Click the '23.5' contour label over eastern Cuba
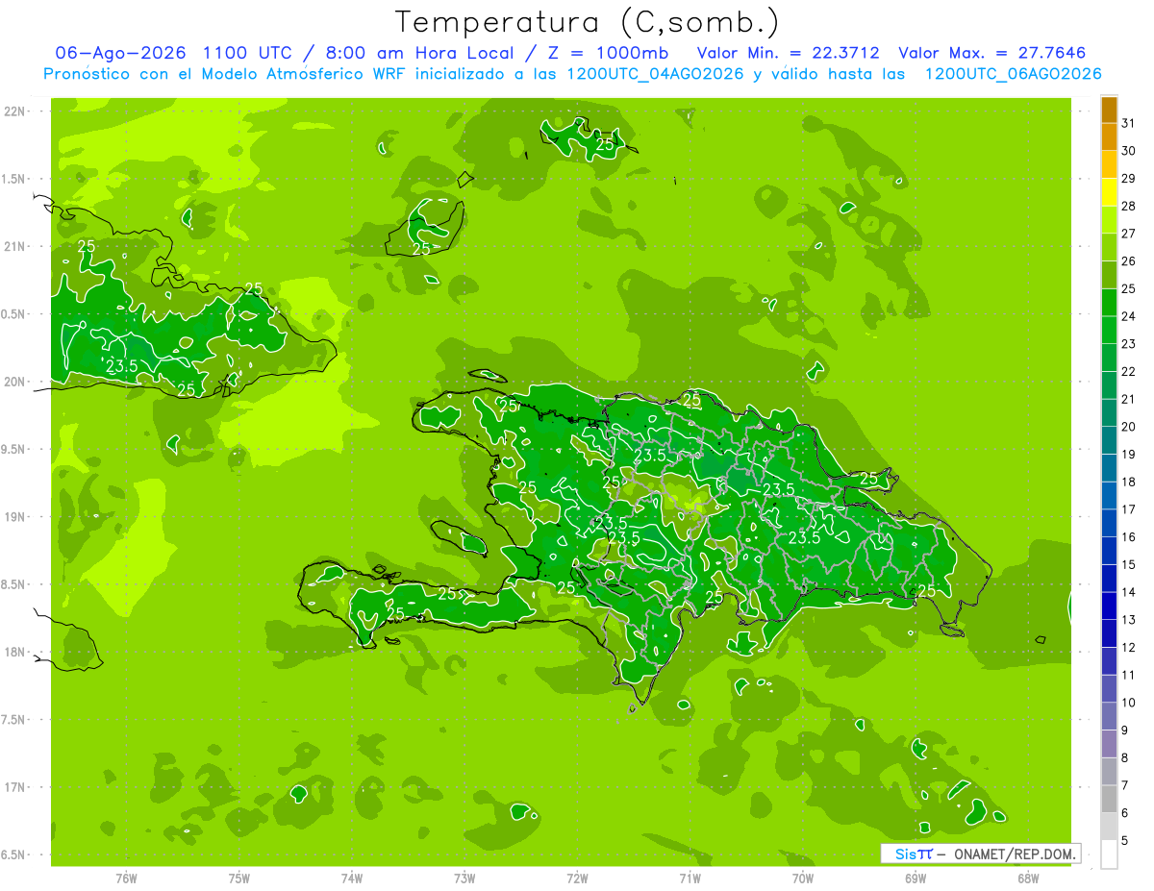The width and height of the screenshot is (1154, 891). pos(121,366)
